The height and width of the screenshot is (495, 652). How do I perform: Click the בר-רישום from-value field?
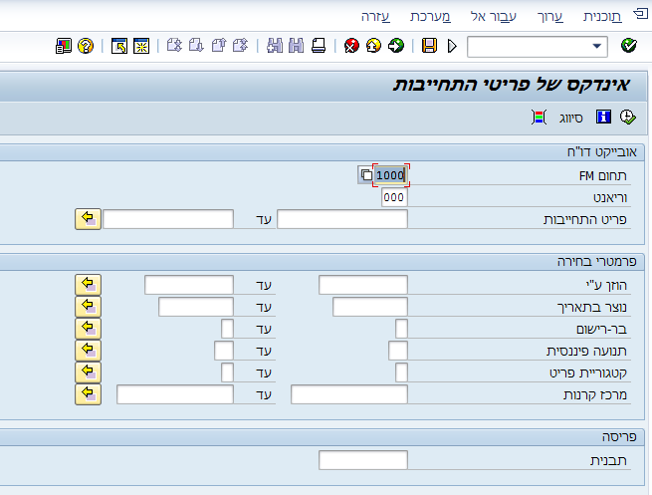coord(401,329)
